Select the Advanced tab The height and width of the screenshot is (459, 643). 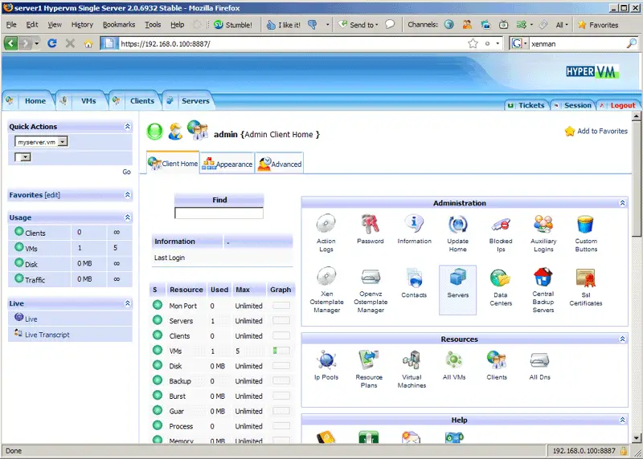click(x=280, y=164)
